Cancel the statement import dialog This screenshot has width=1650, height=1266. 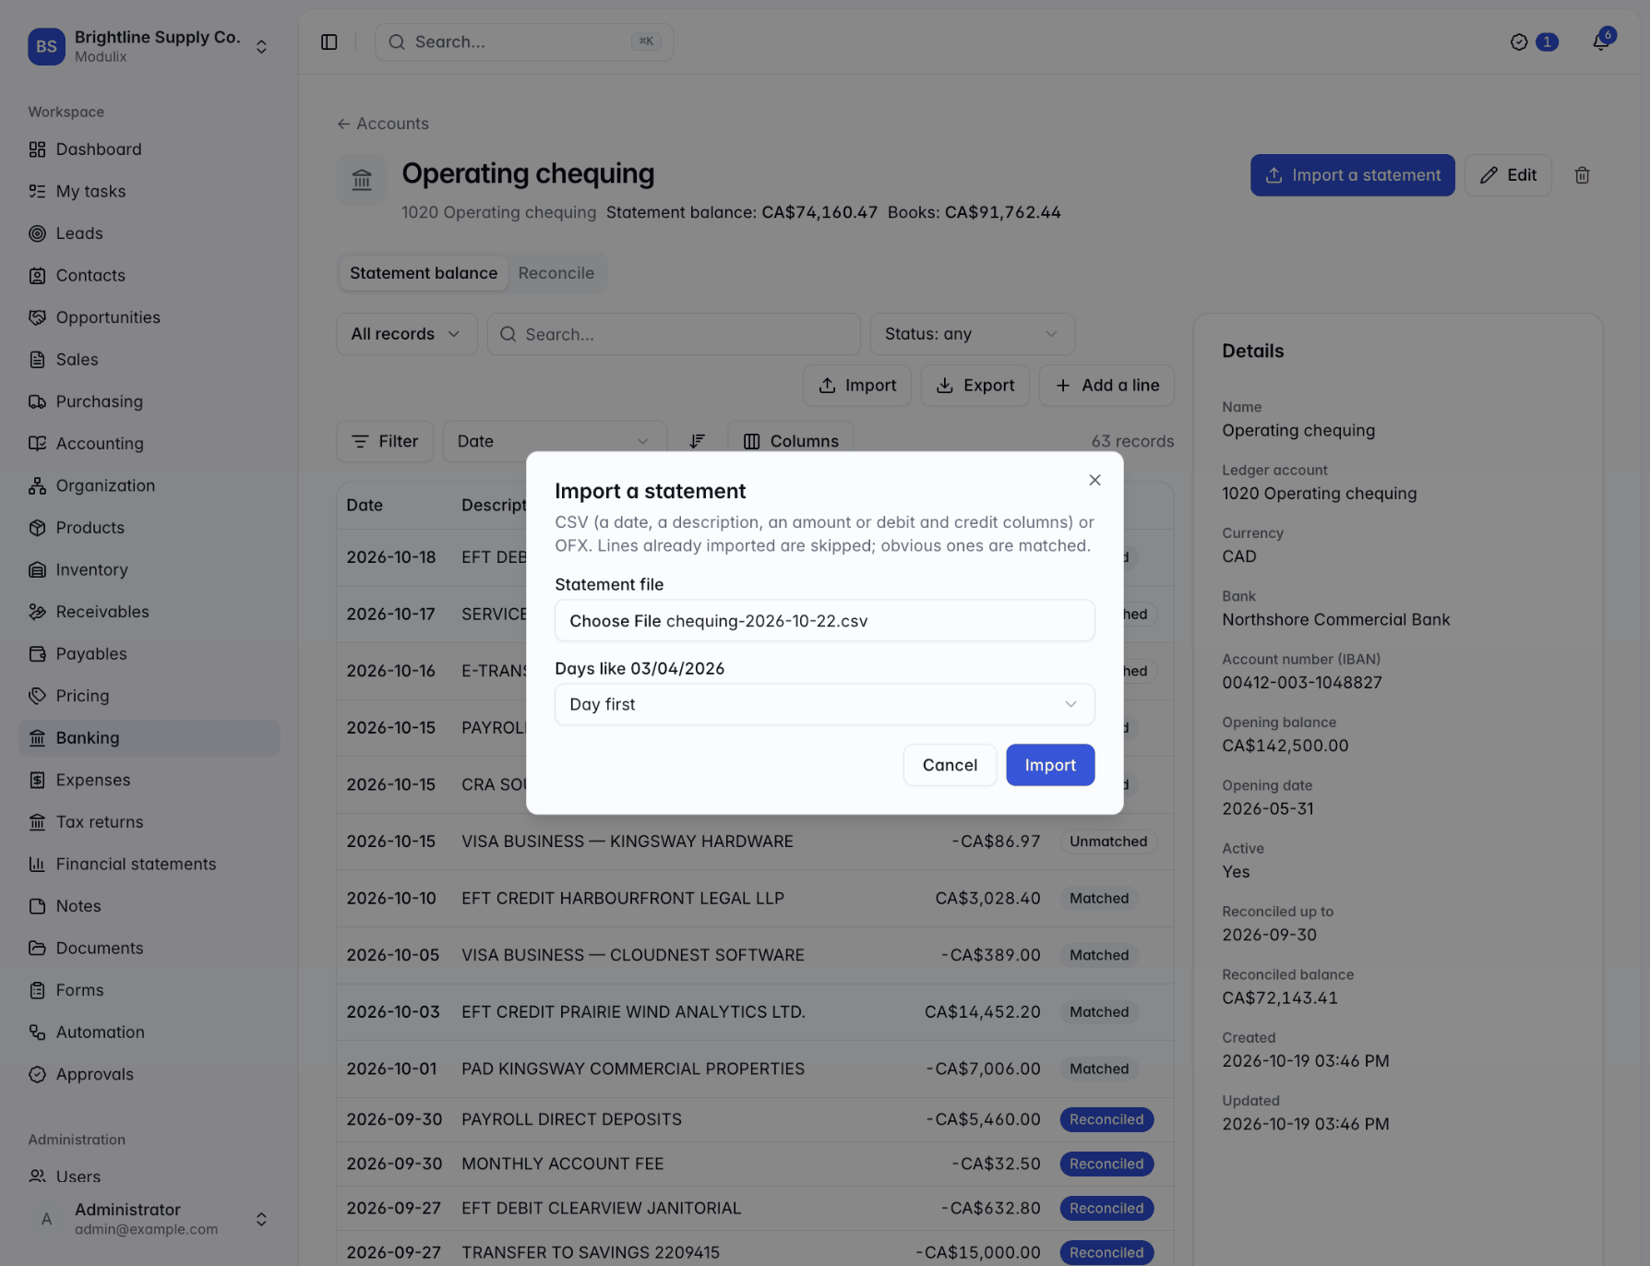(950, 765)
